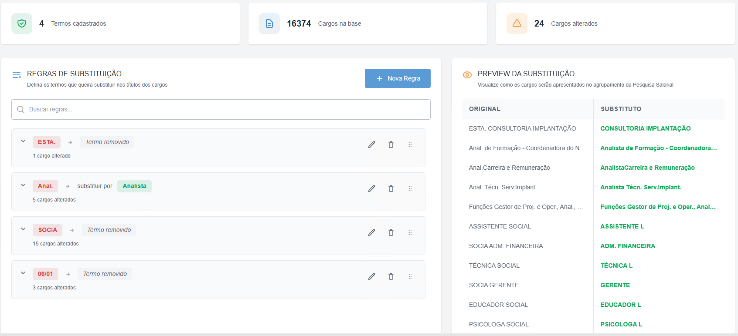This screenshot has height=336, width=738.
Task: Select original cell Funções Gestor de Proj. e Oper.
Action: (x=526, y=207)
